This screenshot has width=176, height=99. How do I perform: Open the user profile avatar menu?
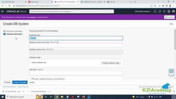(174, 11)
